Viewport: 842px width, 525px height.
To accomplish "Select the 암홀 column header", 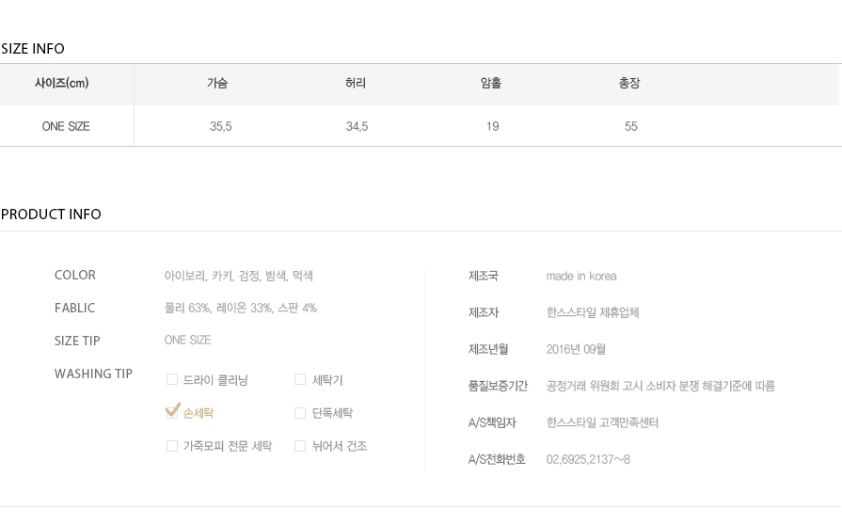I will point(491,83).
